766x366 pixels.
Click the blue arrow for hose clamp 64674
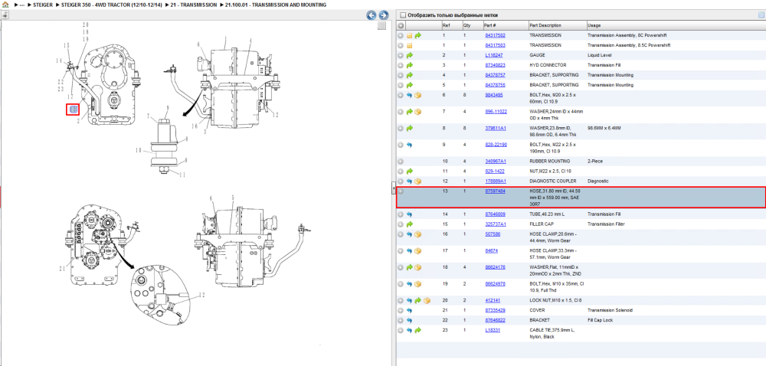click(x=410, y=251)
